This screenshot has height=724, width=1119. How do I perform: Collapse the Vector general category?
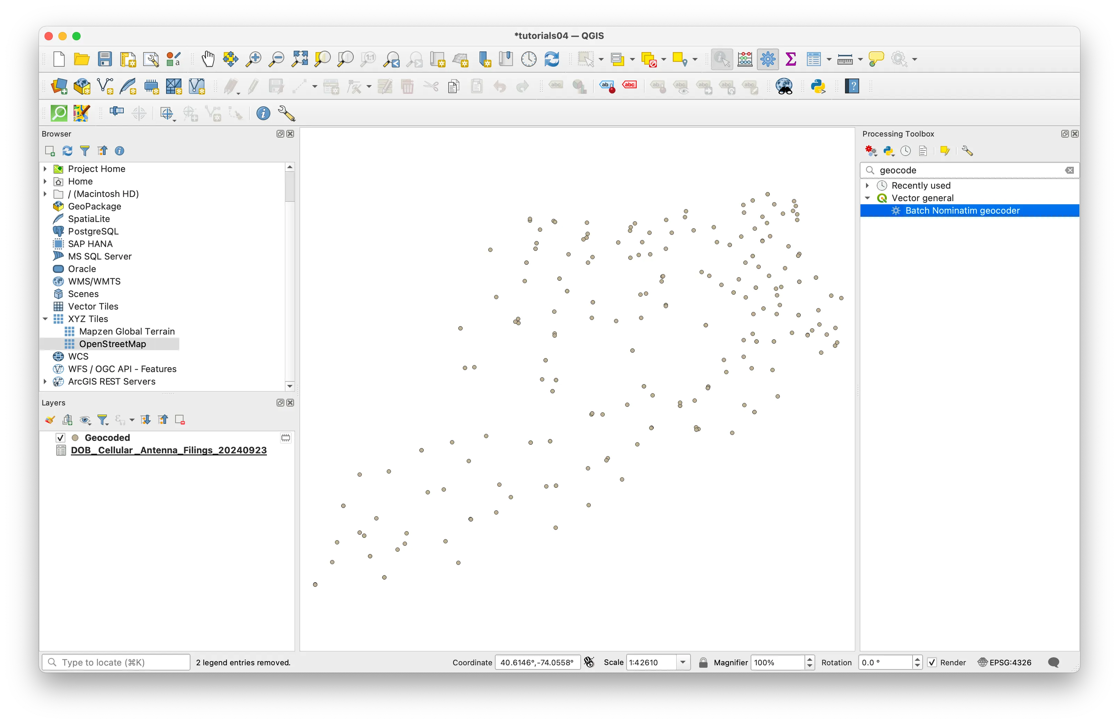[x=867, y=197]
